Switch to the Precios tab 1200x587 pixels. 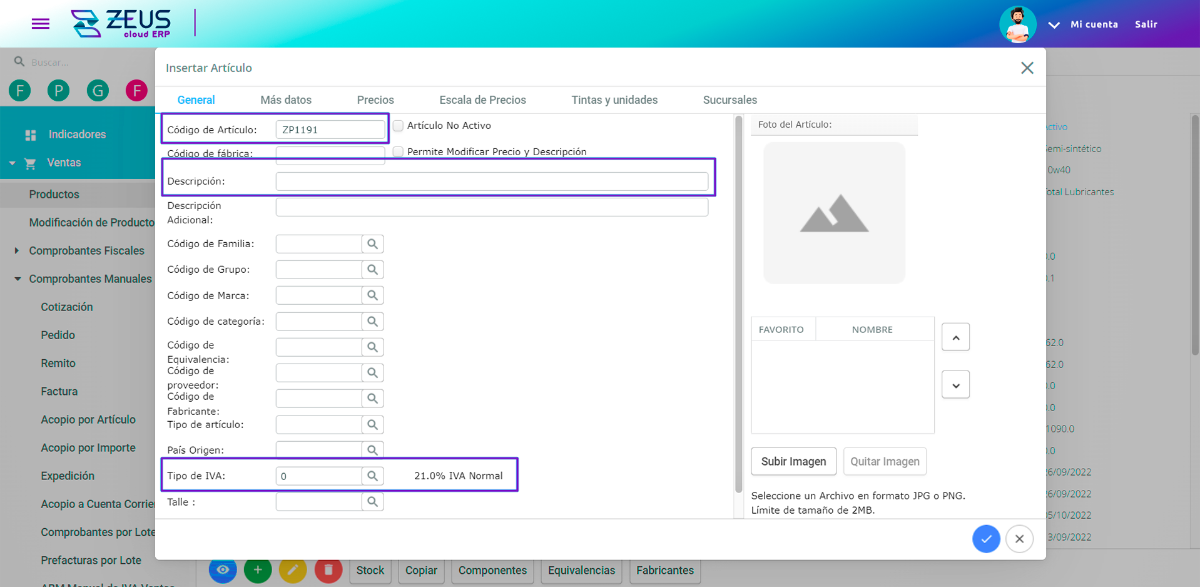[375, 100]
